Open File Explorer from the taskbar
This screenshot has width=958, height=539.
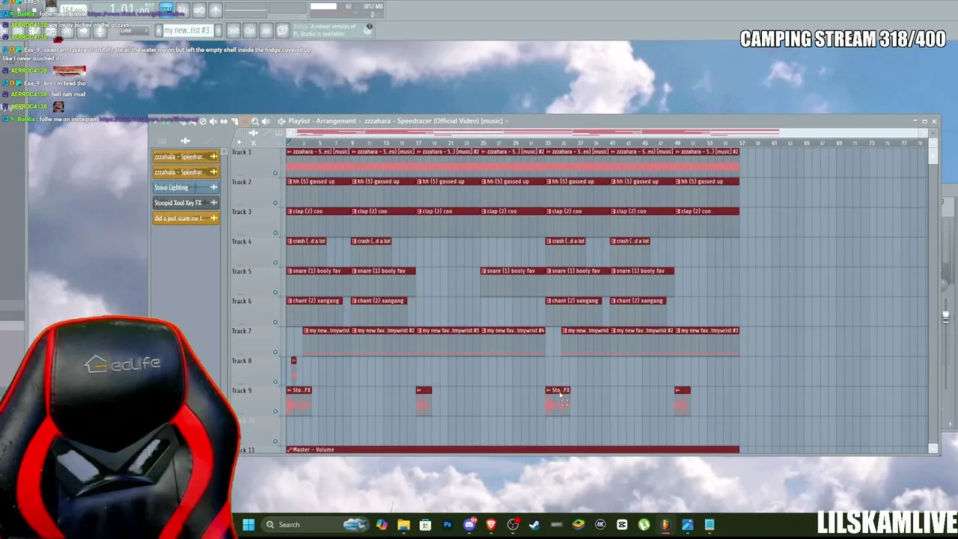403,525
